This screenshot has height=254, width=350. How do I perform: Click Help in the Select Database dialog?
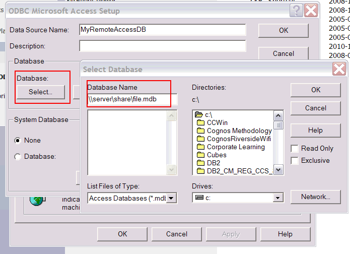click(x=316, y=130)
